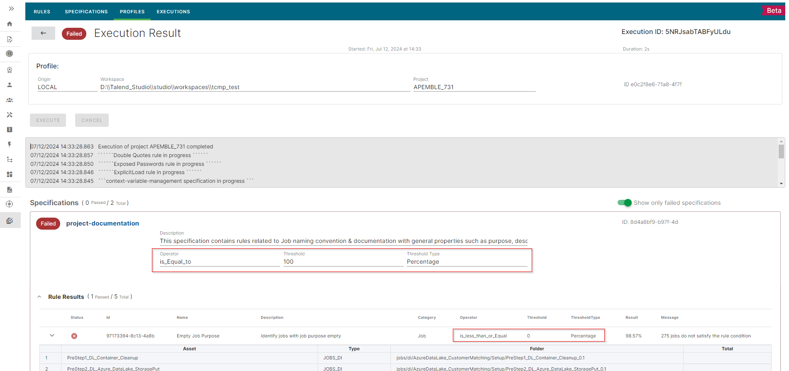Open the Rules tab
Viewport: 789px width, 371px height.
42,12
